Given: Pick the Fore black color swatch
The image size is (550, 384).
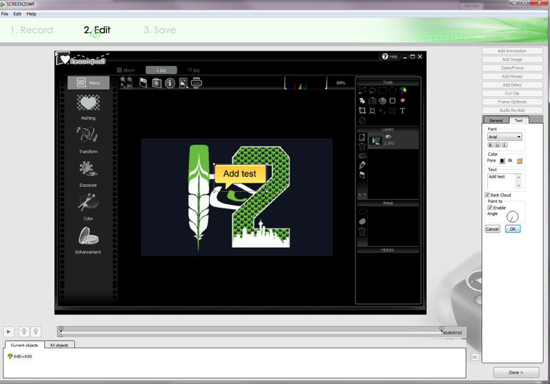Looking at the screenshot, I should (x=502, y=161).
